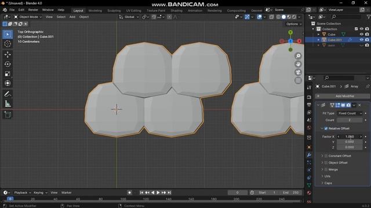371x208 pixels.
Task: Play the timeline animation
Action: tap(158, 192)
